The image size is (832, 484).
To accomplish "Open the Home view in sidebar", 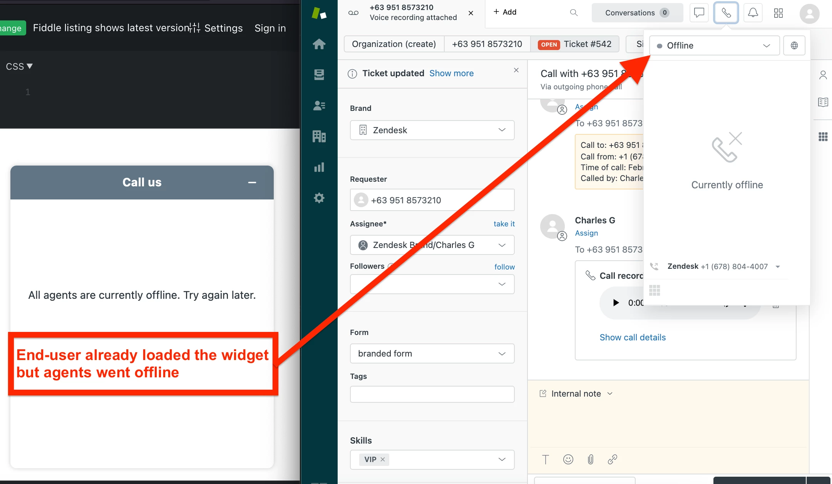I will [319, 44].
